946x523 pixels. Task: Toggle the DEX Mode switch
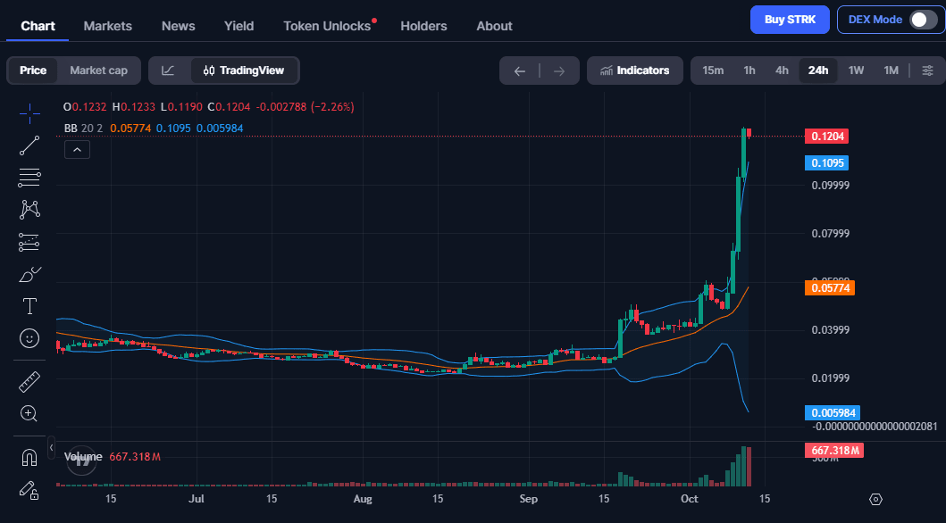(x=923, y=20)
